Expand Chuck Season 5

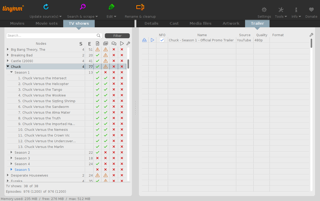click(11, 170)
